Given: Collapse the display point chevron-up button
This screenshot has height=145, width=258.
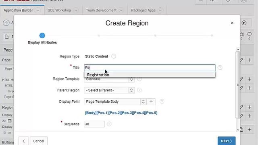Looking at the screenshot, I should (151, 101).
